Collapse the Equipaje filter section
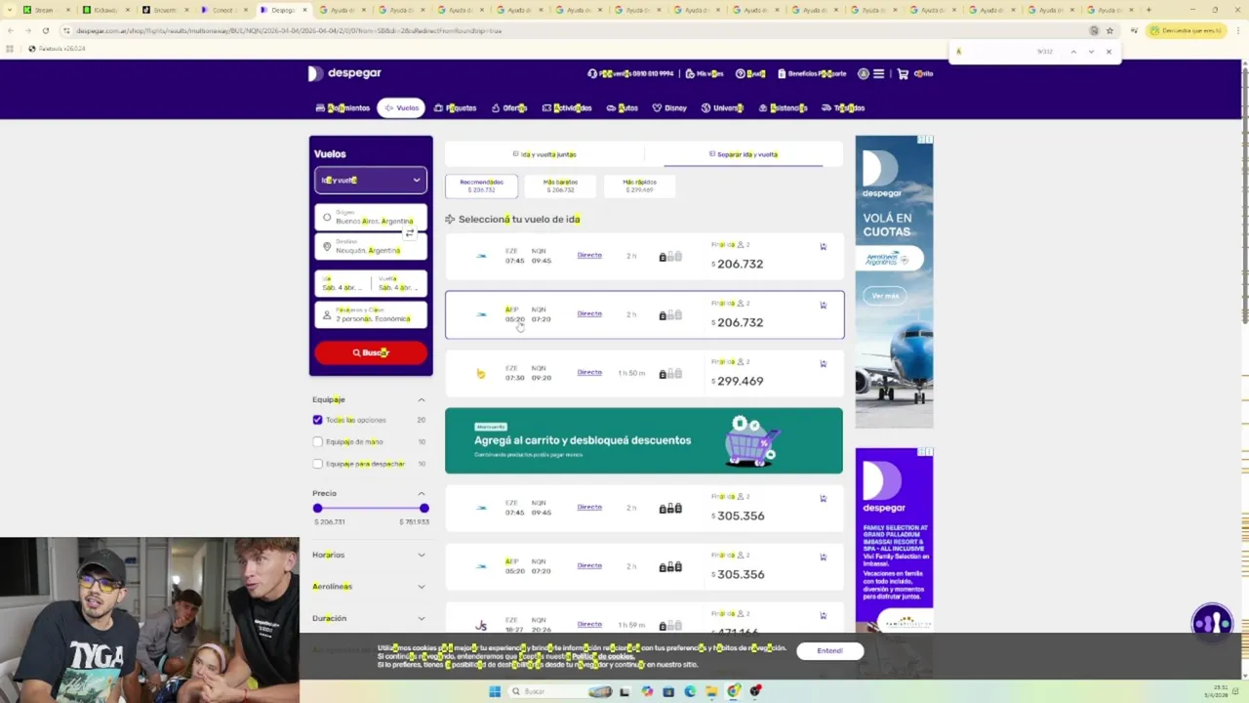This screenshot has height=703, width=1249. (422, 399)
